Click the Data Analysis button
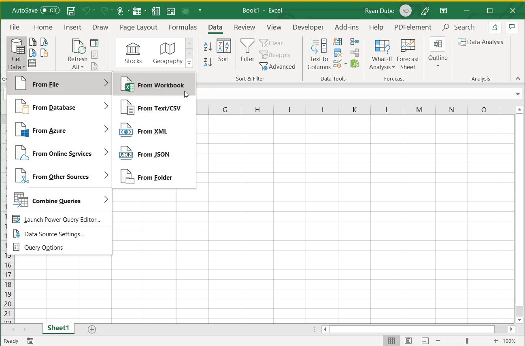 coord(480,42)
